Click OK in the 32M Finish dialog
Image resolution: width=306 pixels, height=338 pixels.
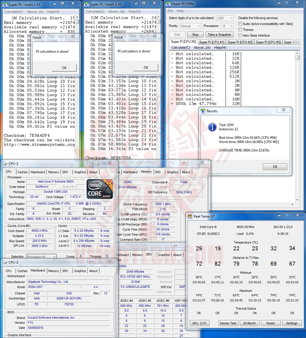pos(146,68)
